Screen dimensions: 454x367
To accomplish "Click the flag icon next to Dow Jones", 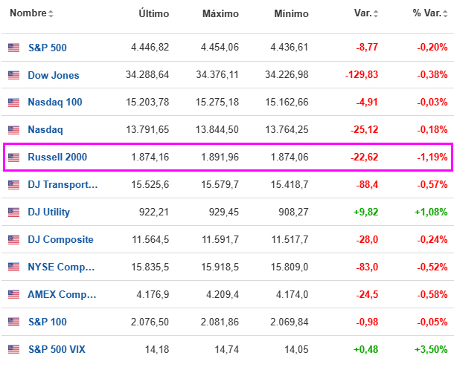I will pyautogui.click(x=13, y=75).
